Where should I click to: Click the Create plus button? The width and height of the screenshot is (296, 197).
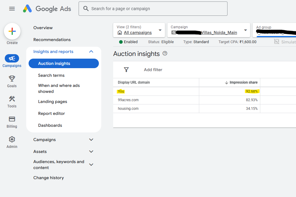coord(12,31)
